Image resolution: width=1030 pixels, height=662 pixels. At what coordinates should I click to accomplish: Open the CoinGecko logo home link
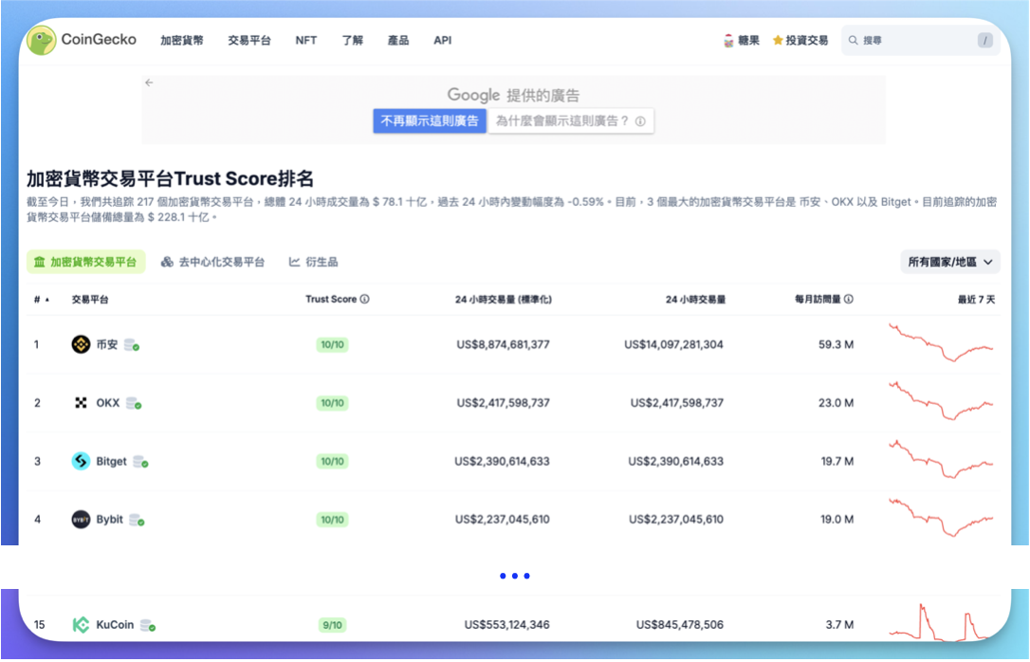click(82, 40)
